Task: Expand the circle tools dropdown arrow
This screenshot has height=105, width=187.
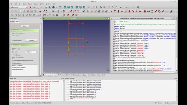Action: point(56,11)
